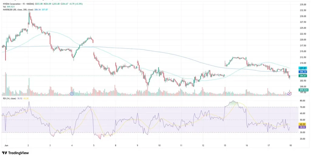Click the yellow 42.20 RSI tag on axis
Screen dimensions: 311x158
point(302,124)
